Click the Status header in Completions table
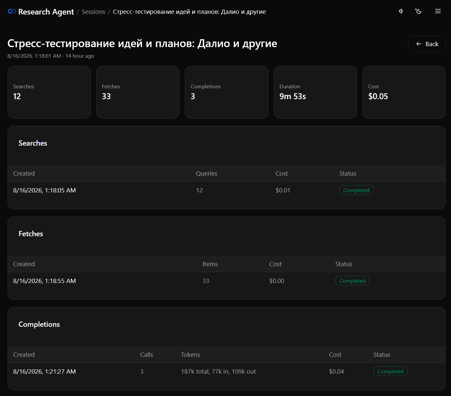The image size is (451, 396). click(382, 355)
